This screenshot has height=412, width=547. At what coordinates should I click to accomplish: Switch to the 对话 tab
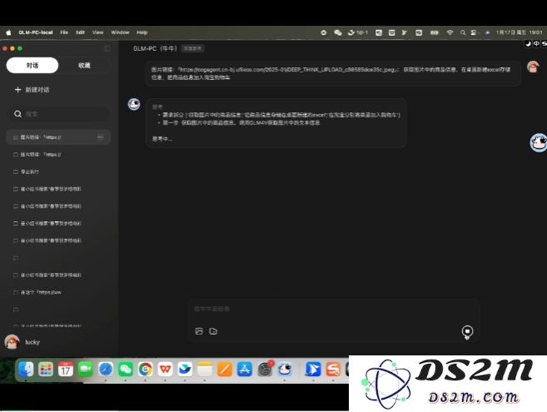point(32,65)
